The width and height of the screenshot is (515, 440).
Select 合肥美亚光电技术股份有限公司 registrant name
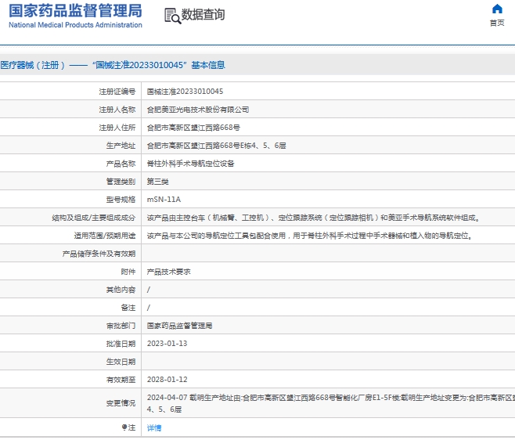198,110
